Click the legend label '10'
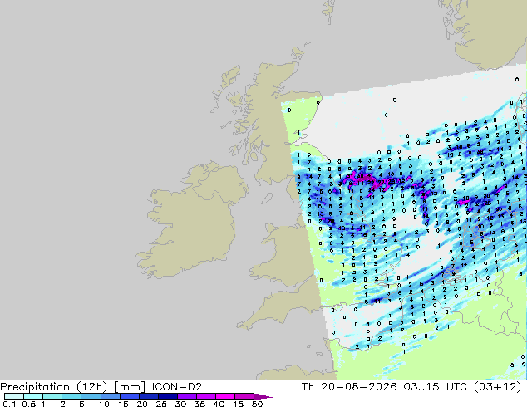This screenshot has height=407, width=527. coord(104,404)
